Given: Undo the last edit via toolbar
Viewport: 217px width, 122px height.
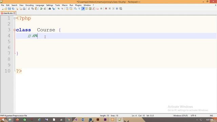Looking at the screenshot, I should [41, 9].
